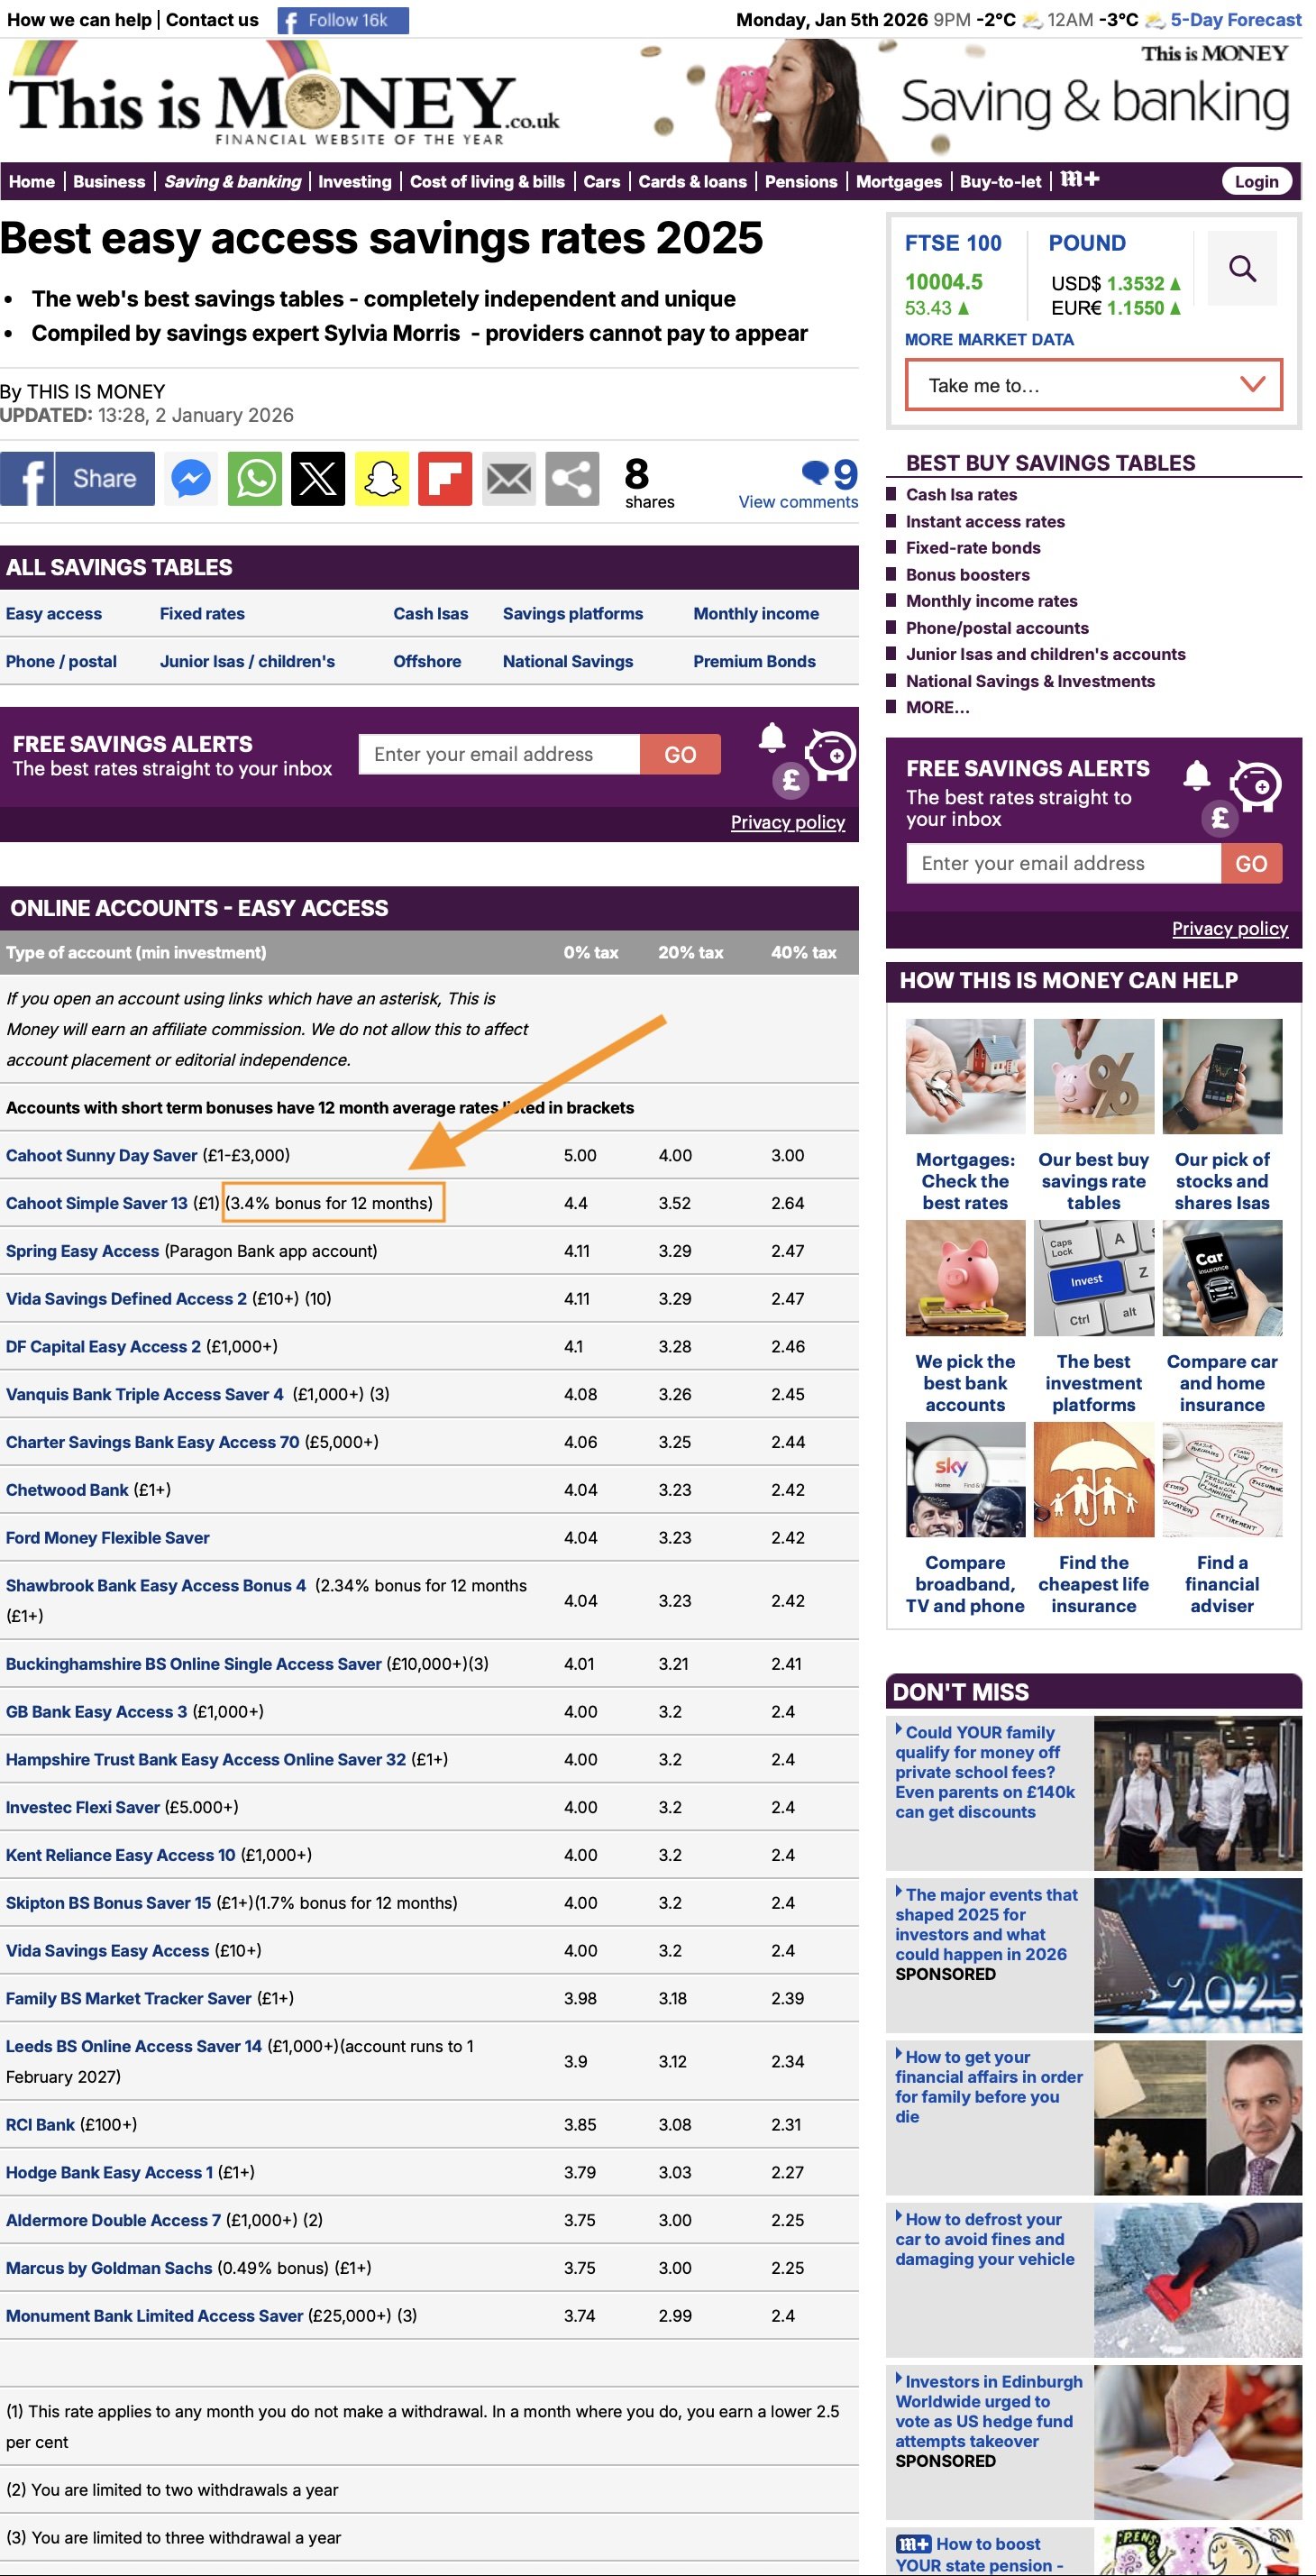The width and height of the screenshot is (1316, 2576).
Task: Share article on Snapchat
Action: pyautogui.click(x=381, y=479)
